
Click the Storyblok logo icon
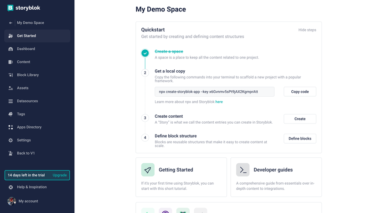pos(10,8)
